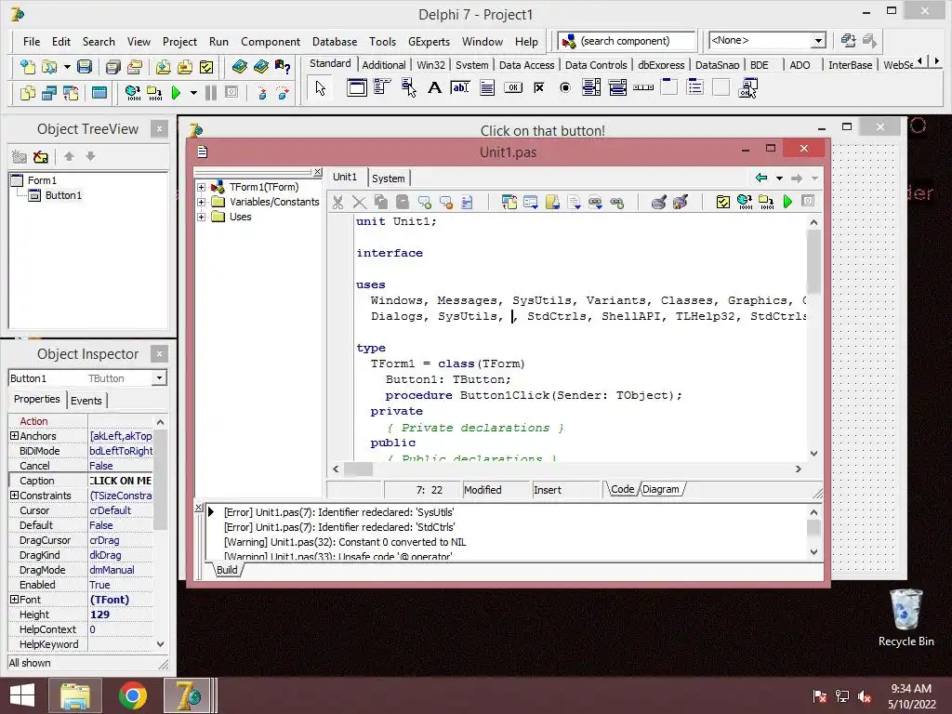Select the ActionList component icon

tap(748, 88)
